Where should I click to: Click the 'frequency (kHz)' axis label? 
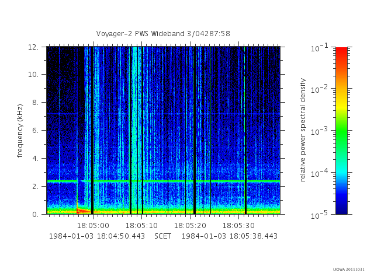coord(20,131)
